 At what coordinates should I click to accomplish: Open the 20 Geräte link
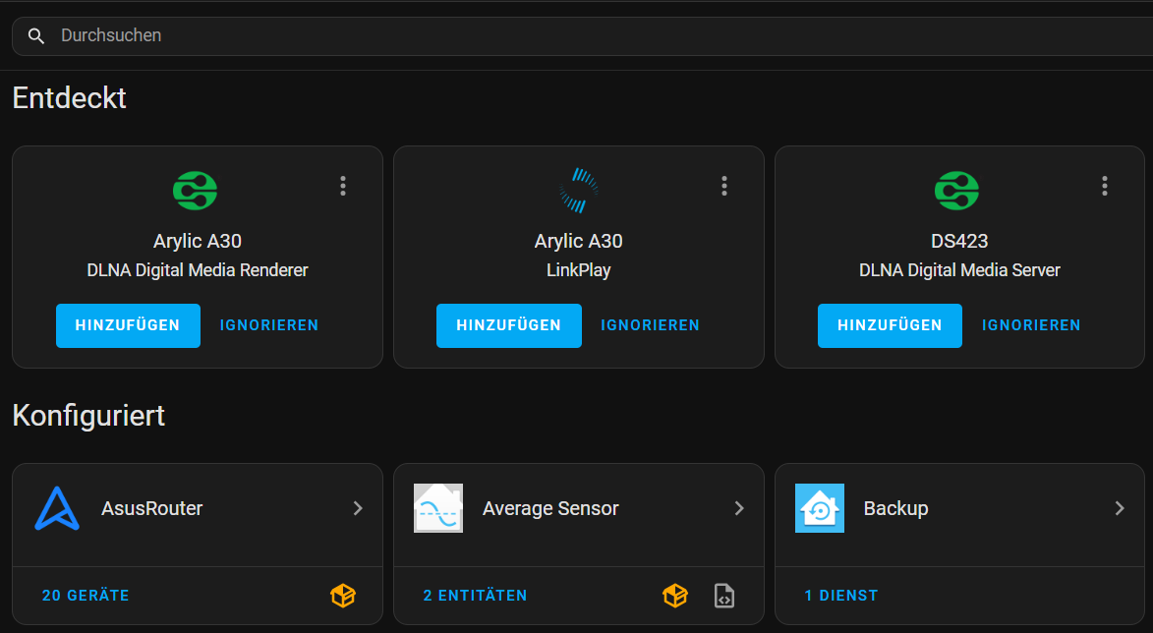(86, 596)
